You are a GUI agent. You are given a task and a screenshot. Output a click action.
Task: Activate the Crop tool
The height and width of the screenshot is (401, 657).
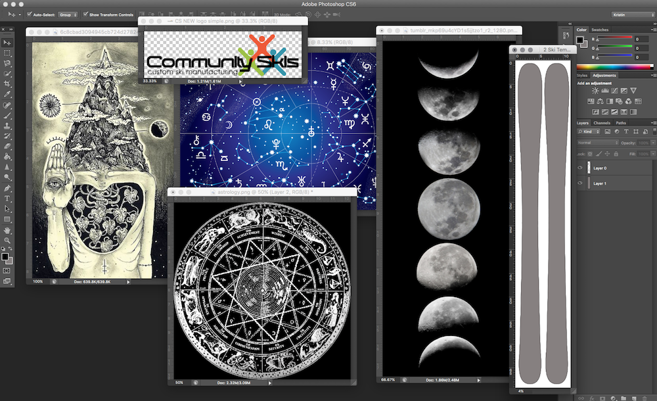[7, 84]
